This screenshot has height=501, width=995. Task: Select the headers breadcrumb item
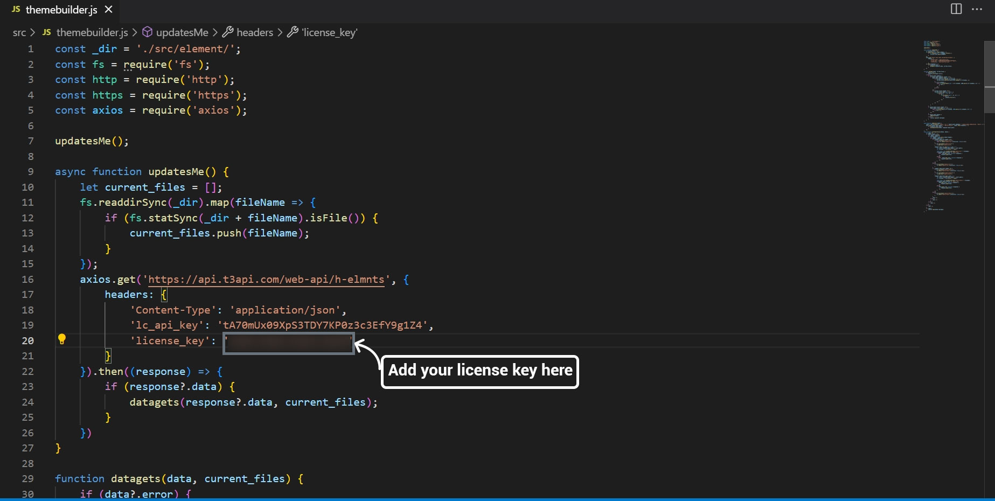click(x=255, y=33)
